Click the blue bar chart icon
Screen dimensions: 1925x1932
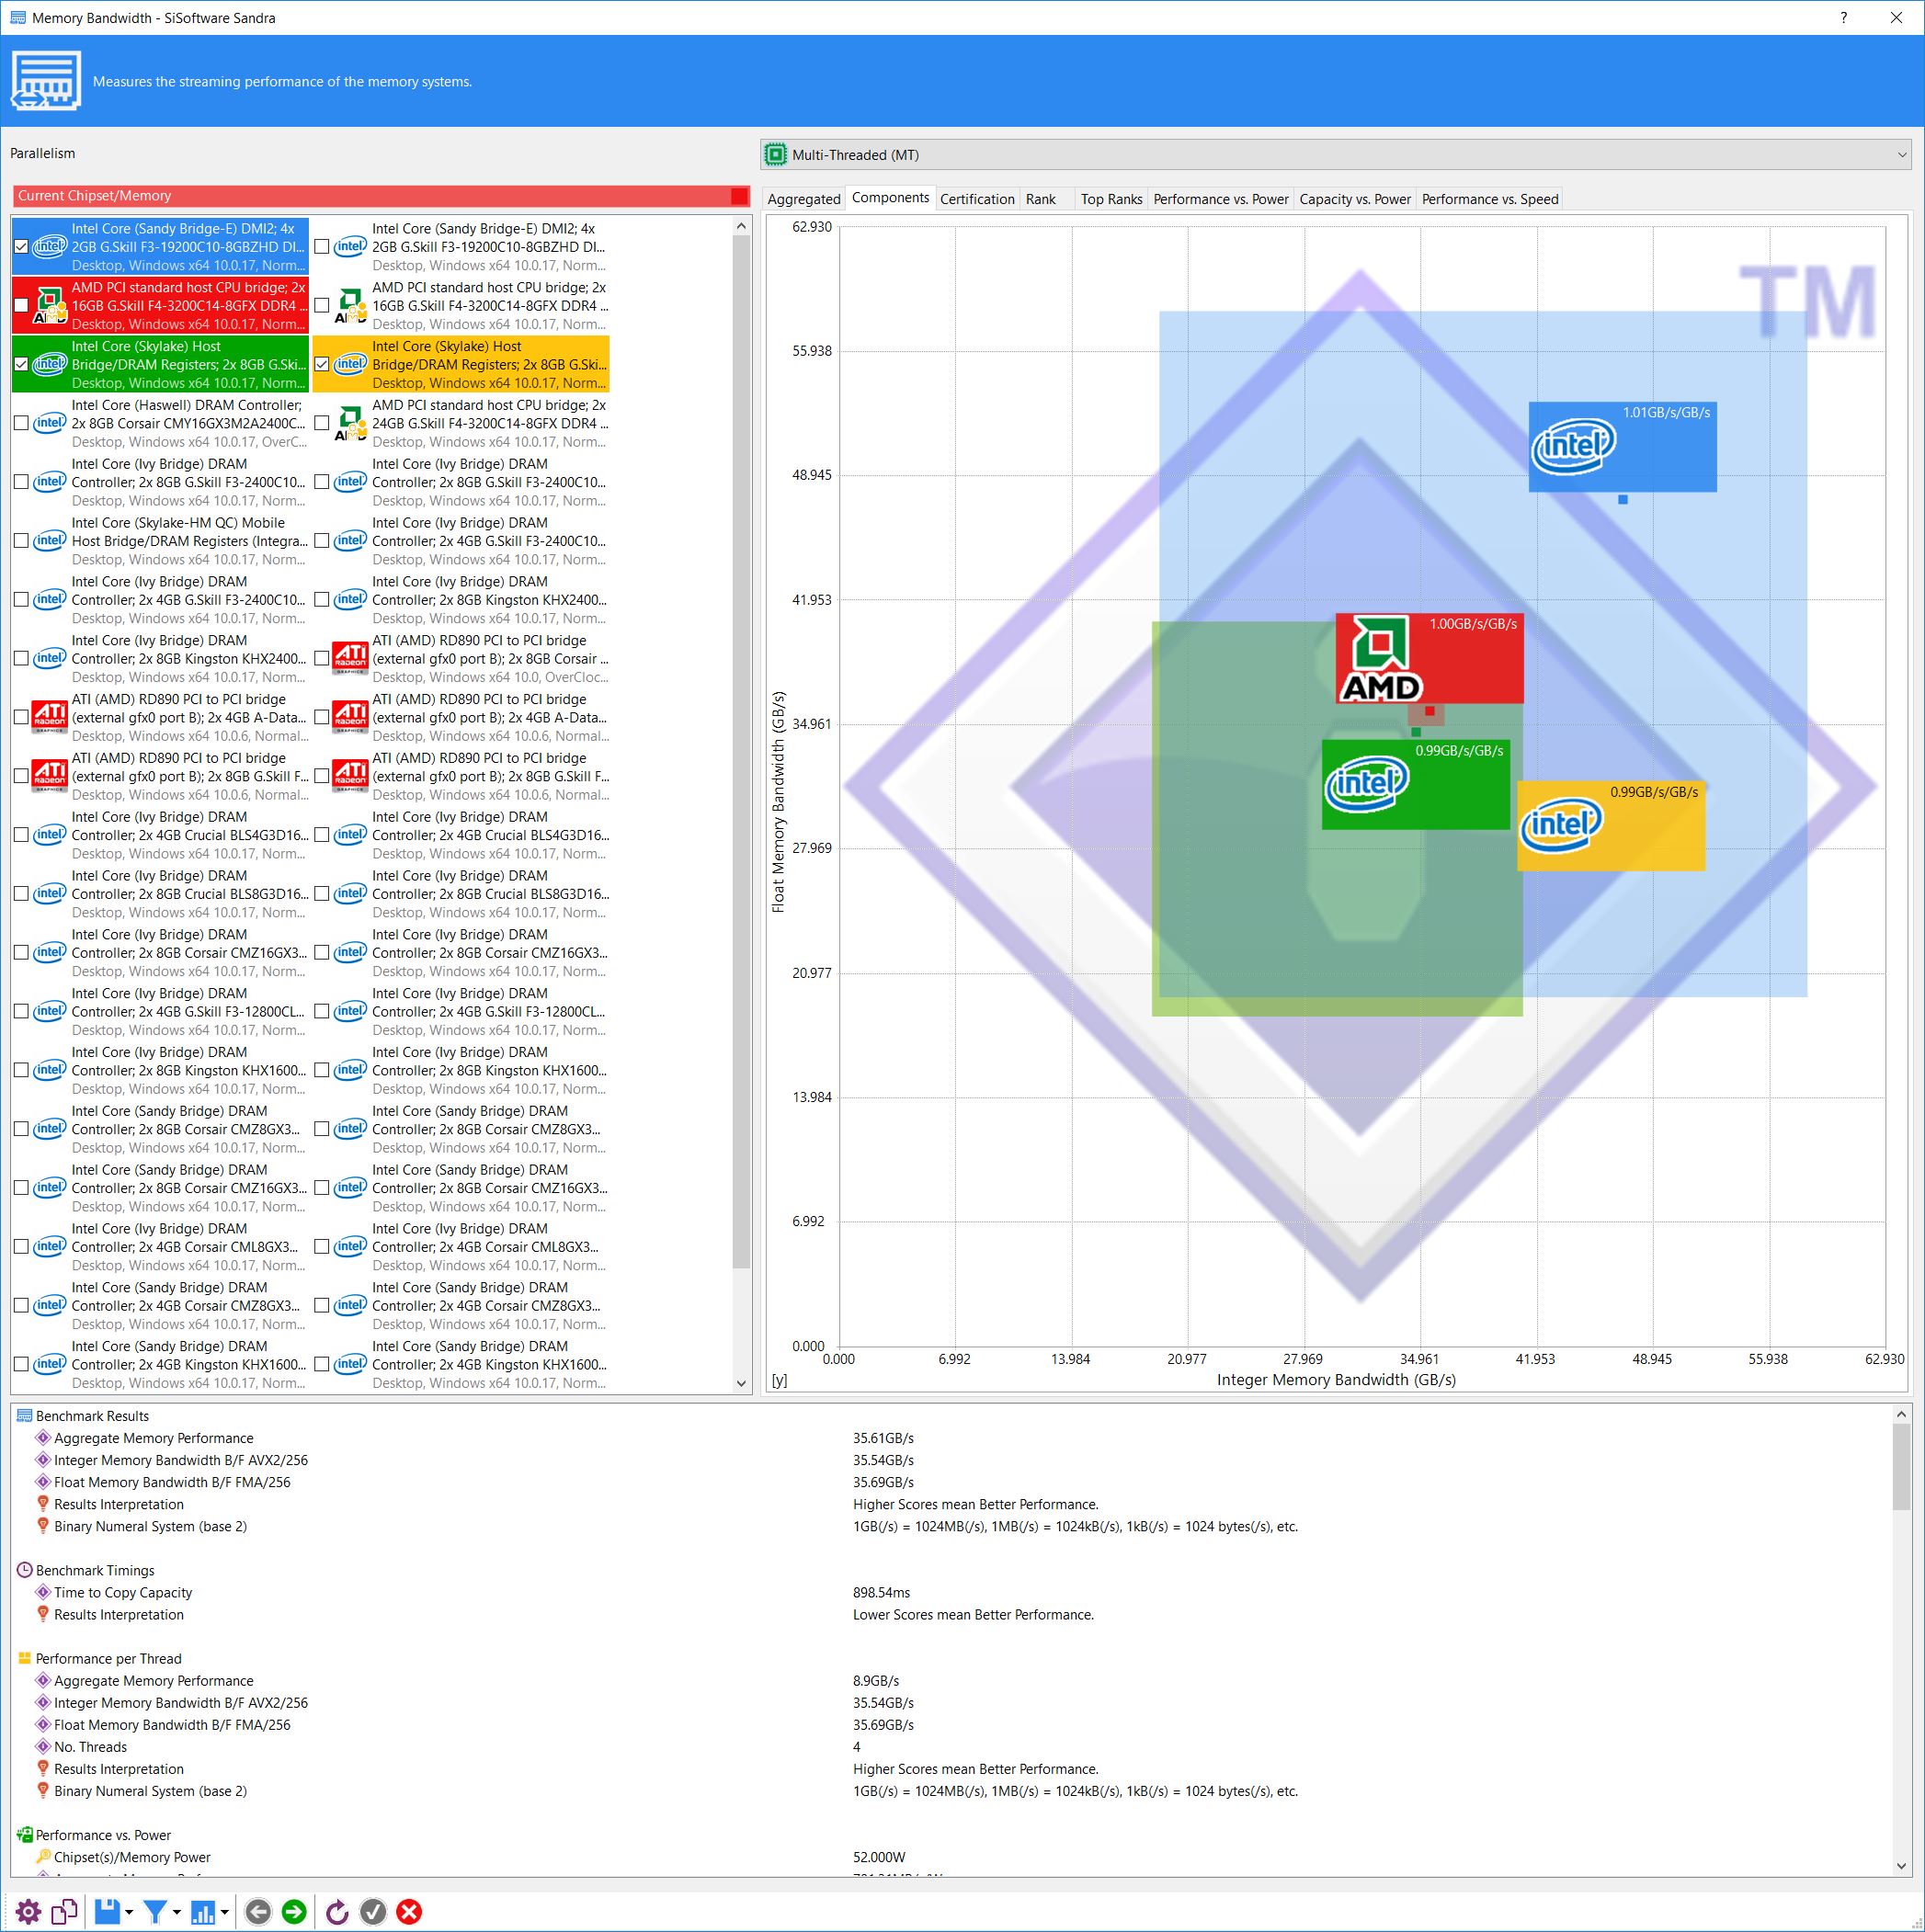(203, 1912)
